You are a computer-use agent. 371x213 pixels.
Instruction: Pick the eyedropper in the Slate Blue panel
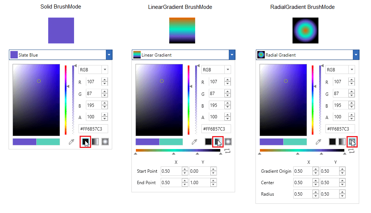[x=72, y=142]
